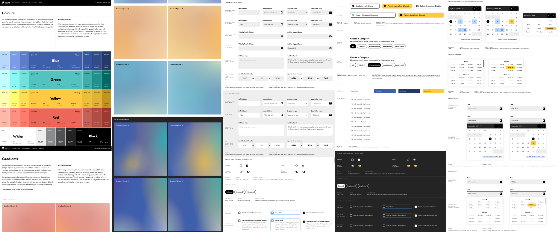Click calendar icon in light grey YYYY-MM-DD Date Picker Input
The image size is (558, 232).
pos(330,13)
